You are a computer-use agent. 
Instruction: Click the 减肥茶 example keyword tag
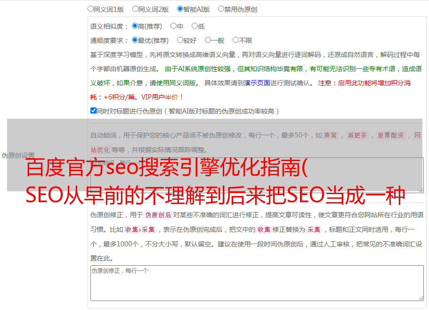[357, 135]
